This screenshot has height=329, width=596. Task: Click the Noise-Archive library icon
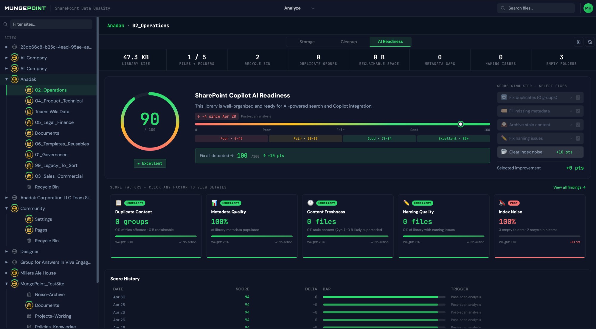(29, 294)
